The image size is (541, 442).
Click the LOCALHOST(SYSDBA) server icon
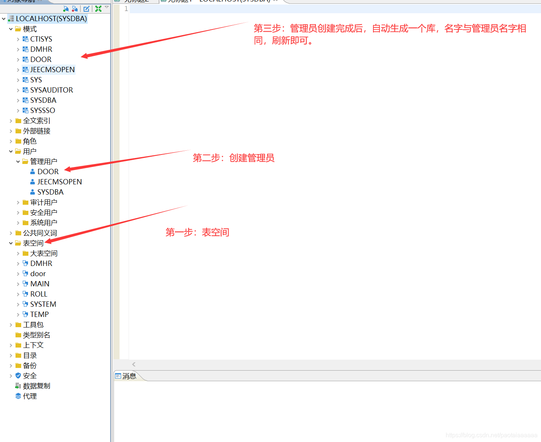click(11, 19)
